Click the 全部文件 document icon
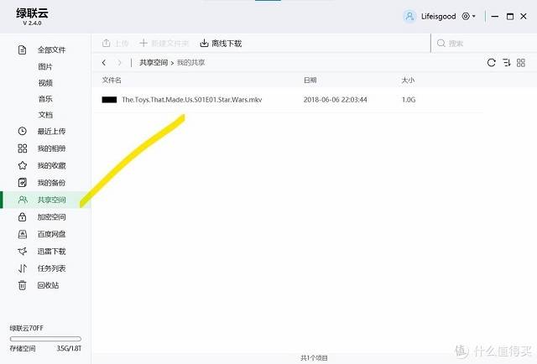The image size is (537, 364). 23,50
